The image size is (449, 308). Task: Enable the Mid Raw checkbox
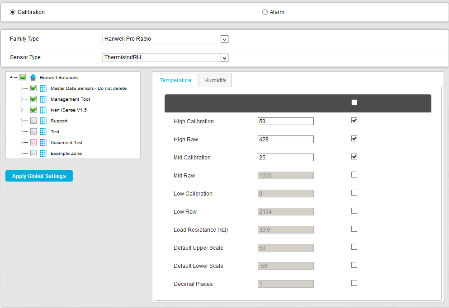pyautogui.click(x=354, y=175)
